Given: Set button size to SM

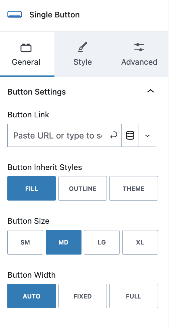Looking at the screenshot, I should click(25, 242).
